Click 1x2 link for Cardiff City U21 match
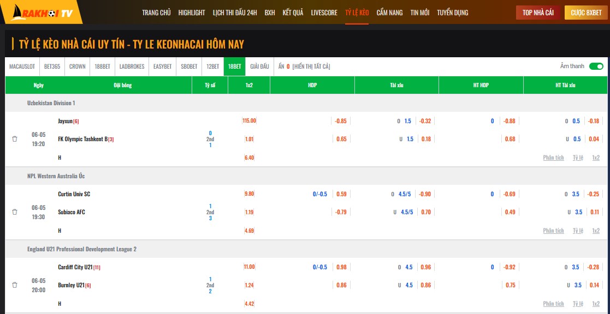This screenshot has height=314, width=610. 596,304
